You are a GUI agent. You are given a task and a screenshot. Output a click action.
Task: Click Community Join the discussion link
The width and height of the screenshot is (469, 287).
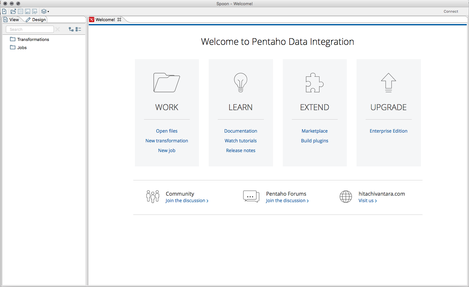(x=187, y=201)
